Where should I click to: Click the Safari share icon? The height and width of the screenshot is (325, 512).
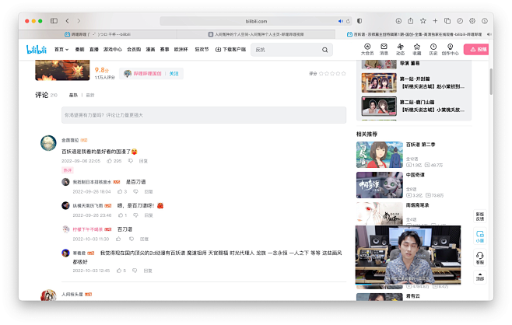410,21
